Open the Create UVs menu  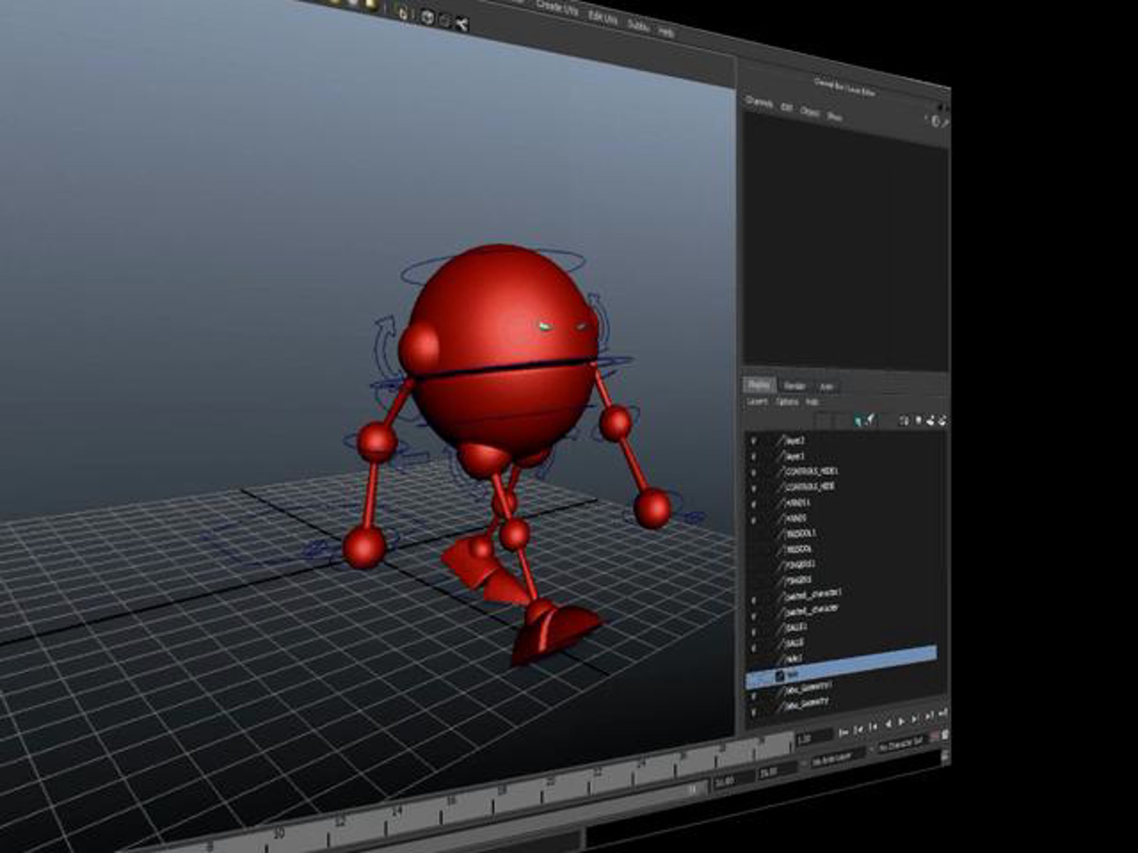click(x=557, y=9)
